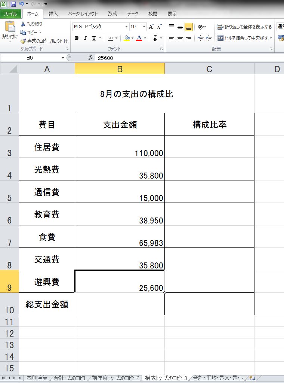Open the font name dropdown
This screenshot has height=383, width=284.
pos(126,27)
